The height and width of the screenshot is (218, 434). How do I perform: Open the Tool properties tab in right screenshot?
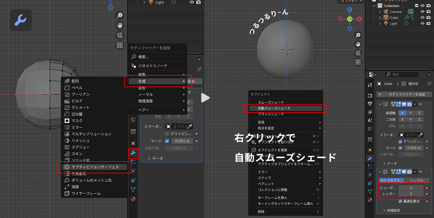pyautogui.click(x=370, y=85)
